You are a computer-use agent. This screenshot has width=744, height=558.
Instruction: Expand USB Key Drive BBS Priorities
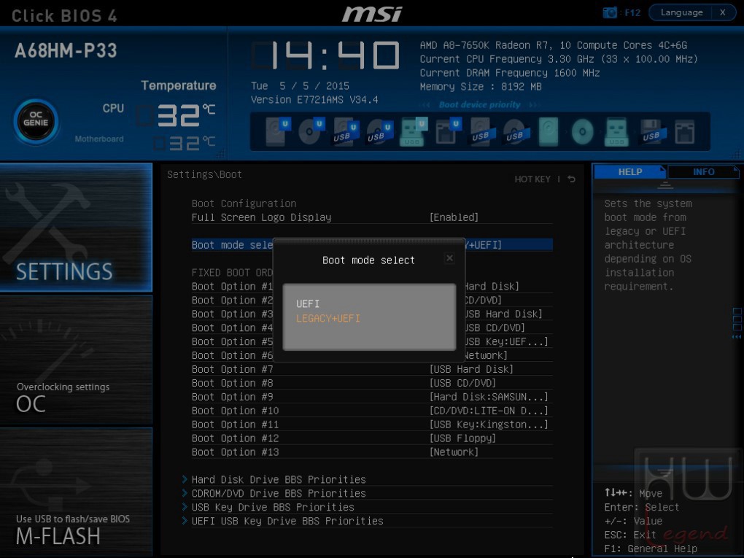point(273,507)
